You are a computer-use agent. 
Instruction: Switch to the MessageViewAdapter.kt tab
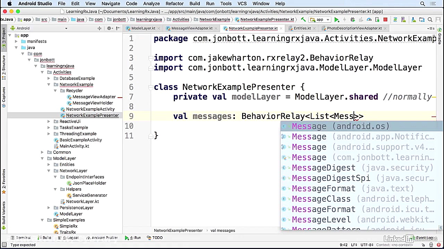coord(191,28)
